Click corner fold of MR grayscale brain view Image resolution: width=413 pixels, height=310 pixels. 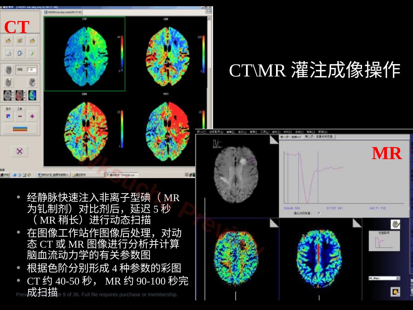pyautogui.click(x=274, y=139)
